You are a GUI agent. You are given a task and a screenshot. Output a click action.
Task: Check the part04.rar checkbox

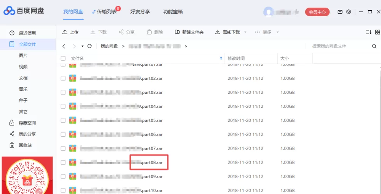point(63,106)
